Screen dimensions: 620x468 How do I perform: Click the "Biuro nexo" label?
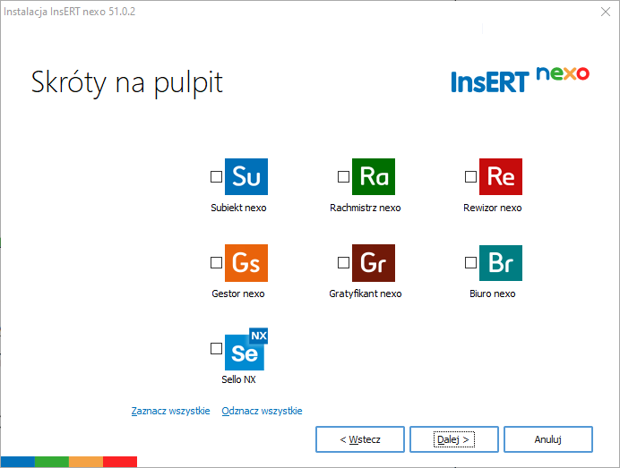492,294
